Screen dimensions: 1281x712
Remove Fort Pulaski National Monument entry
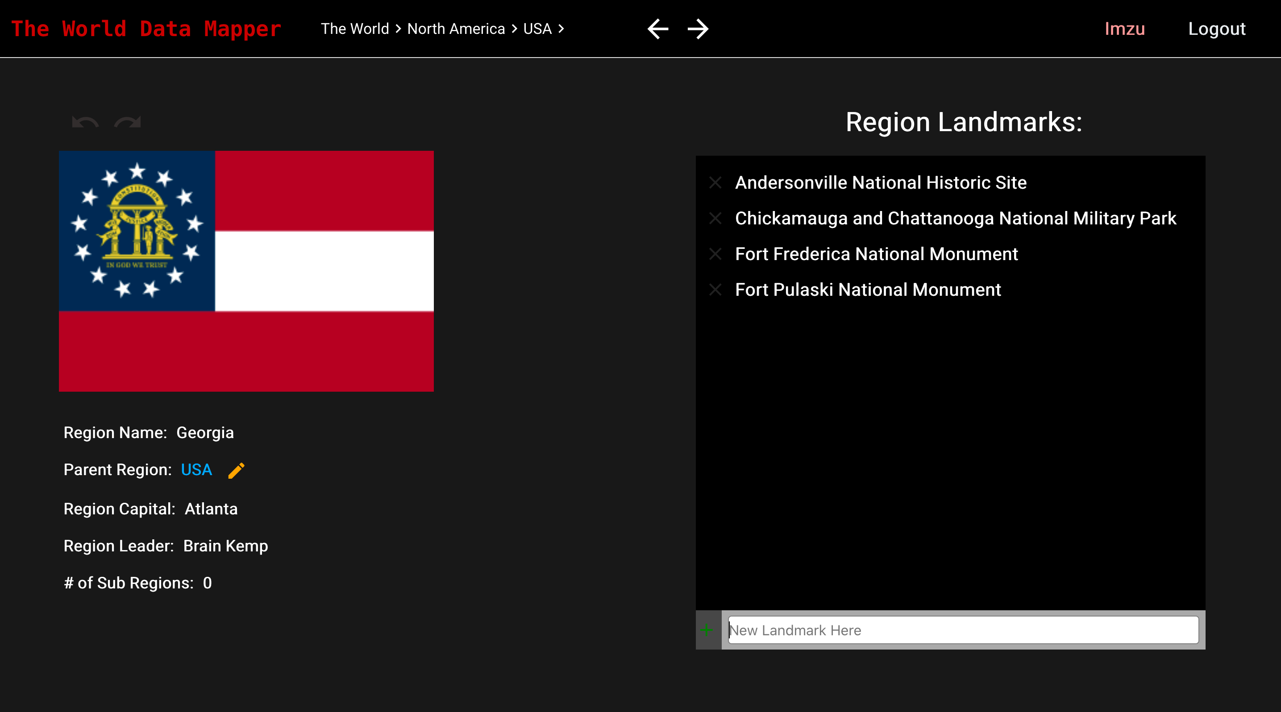click(x=715, y=290)
